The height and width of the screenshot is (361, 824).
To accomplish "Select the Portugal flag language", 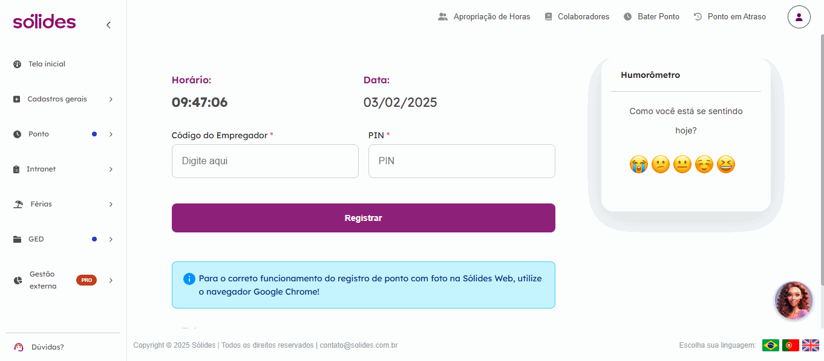I will [x=790, y=345].
